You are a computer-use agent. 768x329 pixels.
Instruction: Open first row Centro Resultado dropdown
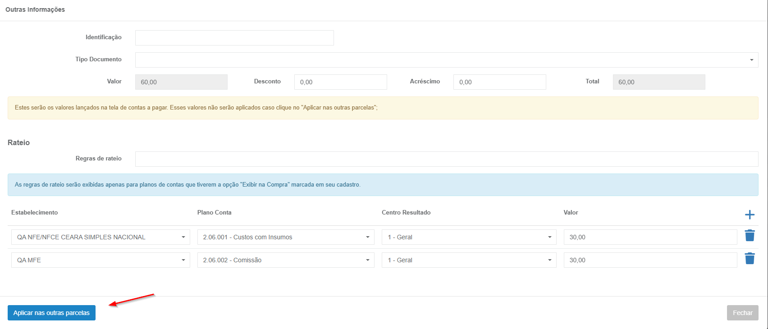[x=469, y=237]
